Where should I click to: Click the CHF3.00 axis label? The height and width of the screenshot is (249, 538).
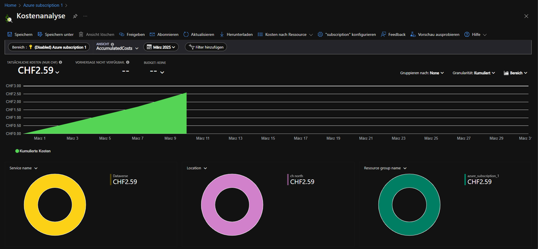13,86
